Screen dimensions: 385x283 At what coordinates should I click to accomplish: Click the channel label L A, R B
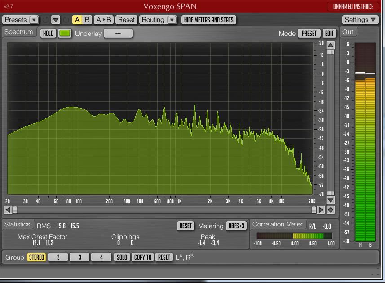pyautogui.click(x=185, y=257)
